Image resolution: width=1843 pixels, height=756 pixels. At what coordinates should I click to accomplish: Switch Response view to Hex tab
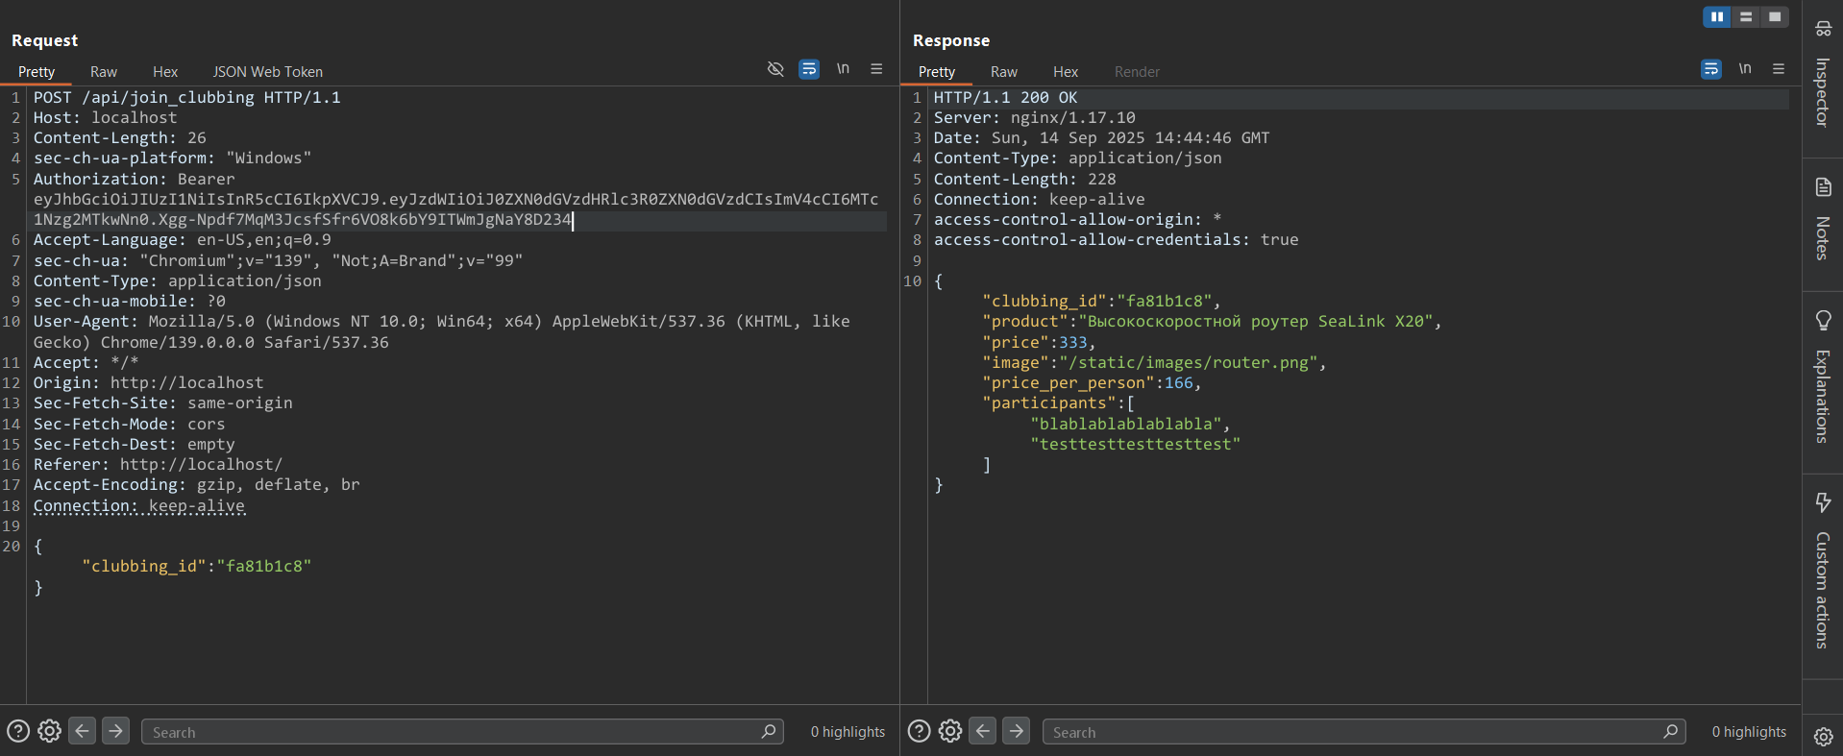pyautogui.click(x=1065, y=72)
